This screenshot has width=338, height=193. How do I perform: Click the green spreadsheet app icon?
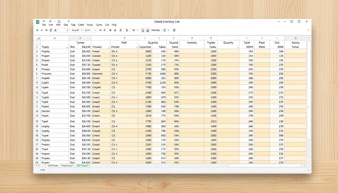coord(37,22)
